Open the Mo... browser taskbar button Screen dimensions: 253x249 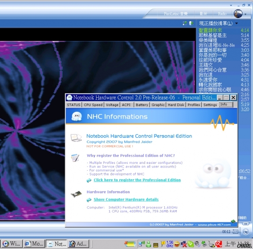(34, 244)
